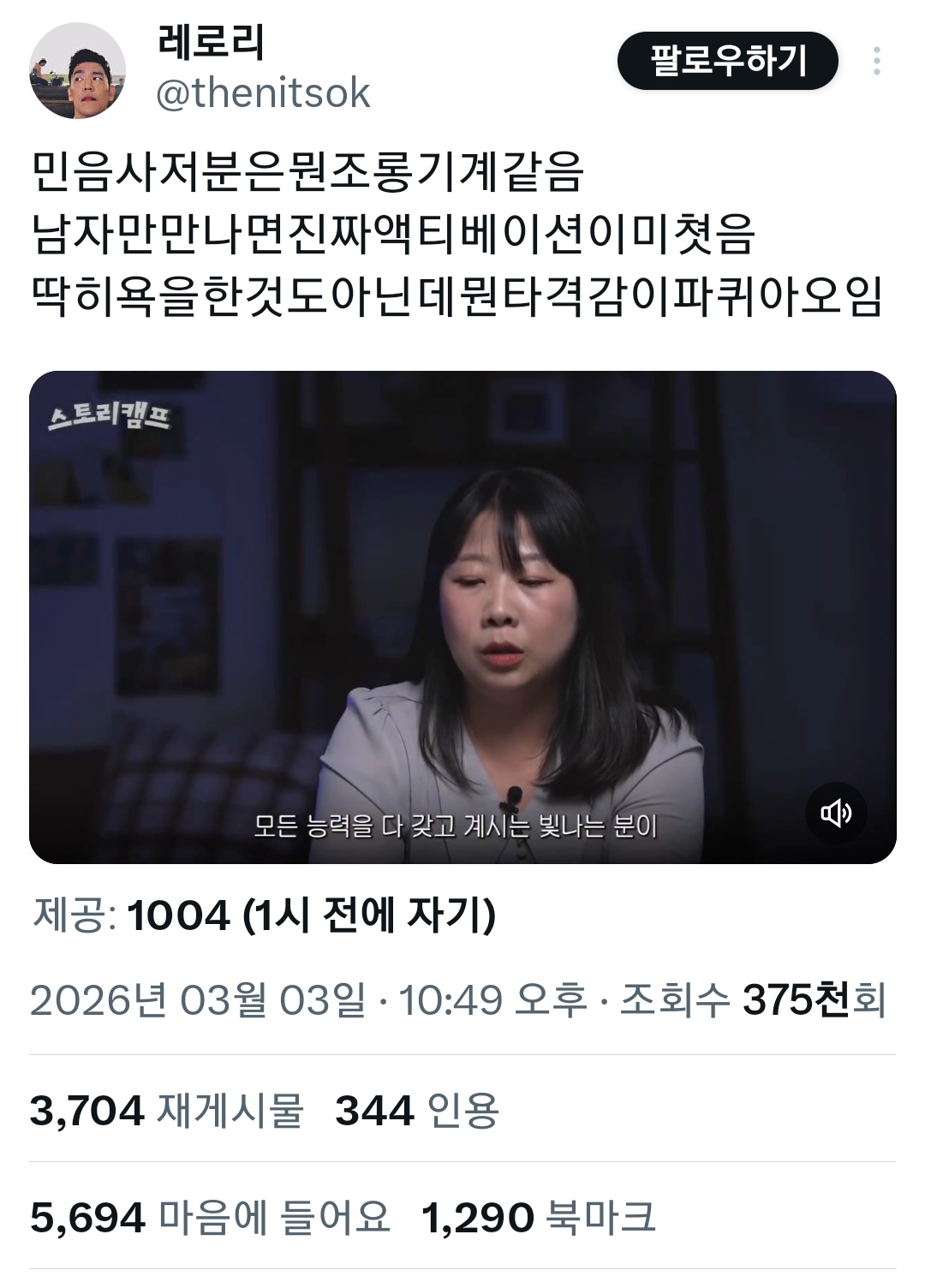Click the 제공: label under the video
925x1288 pixels.
tap(75, 915)
